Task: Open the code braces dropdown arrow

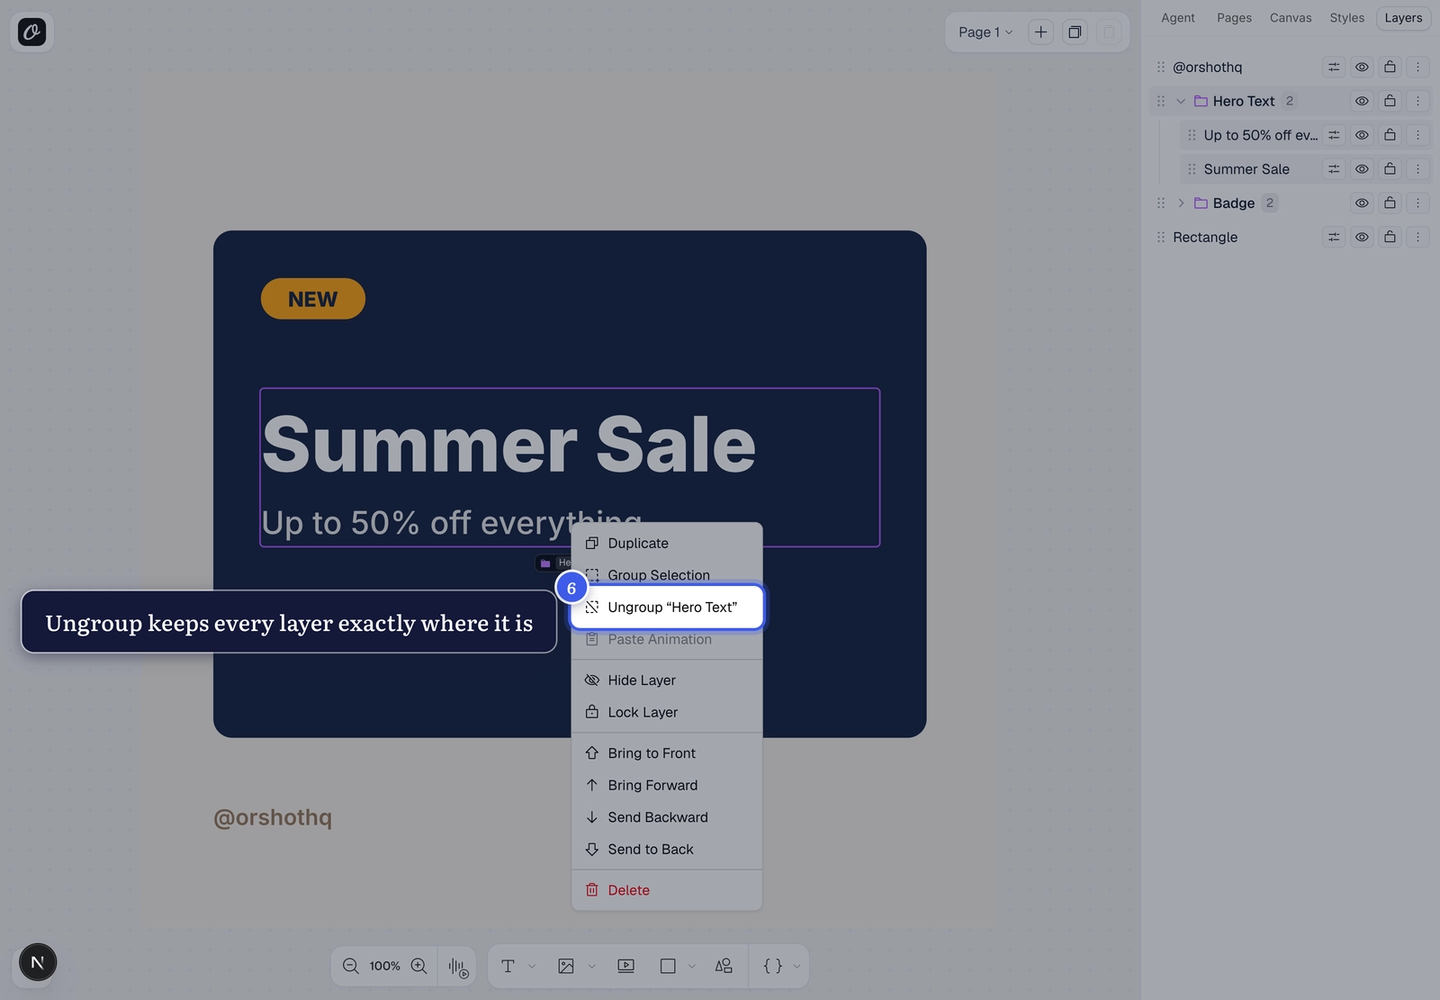Action: point(796,967)
